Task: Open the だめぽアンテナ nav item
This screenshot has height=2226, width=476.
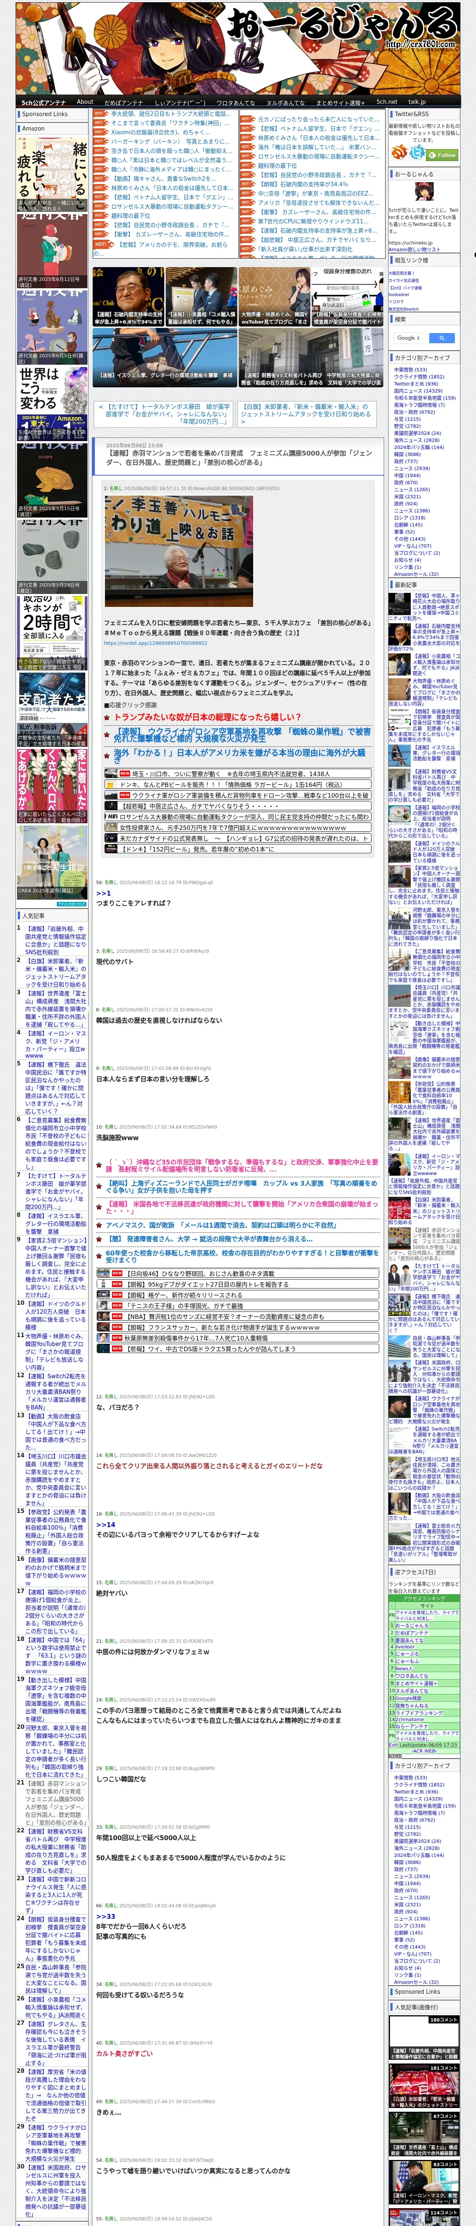Action: coord(123,102)
